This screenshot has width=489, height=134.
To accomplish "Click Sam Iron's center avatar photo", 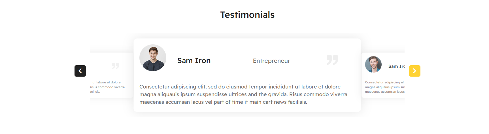I will [153, 58].
